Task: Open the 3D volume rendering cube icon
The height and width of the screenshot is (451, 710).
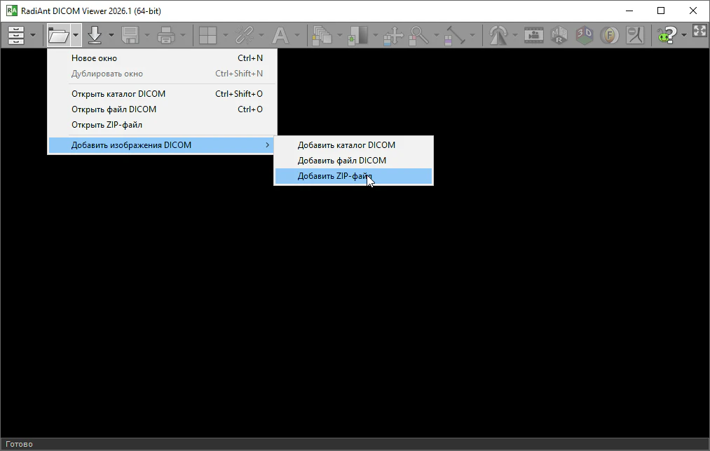Action: [x=585, y=35]
